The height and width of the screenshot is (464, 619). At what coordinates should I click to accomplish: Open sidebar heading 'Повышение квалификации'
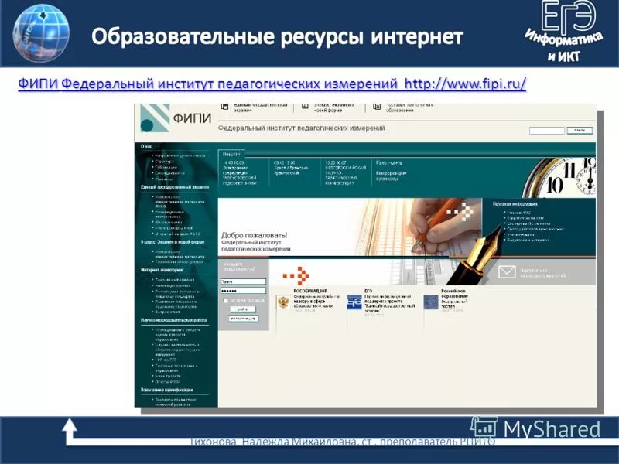point(167,390)
